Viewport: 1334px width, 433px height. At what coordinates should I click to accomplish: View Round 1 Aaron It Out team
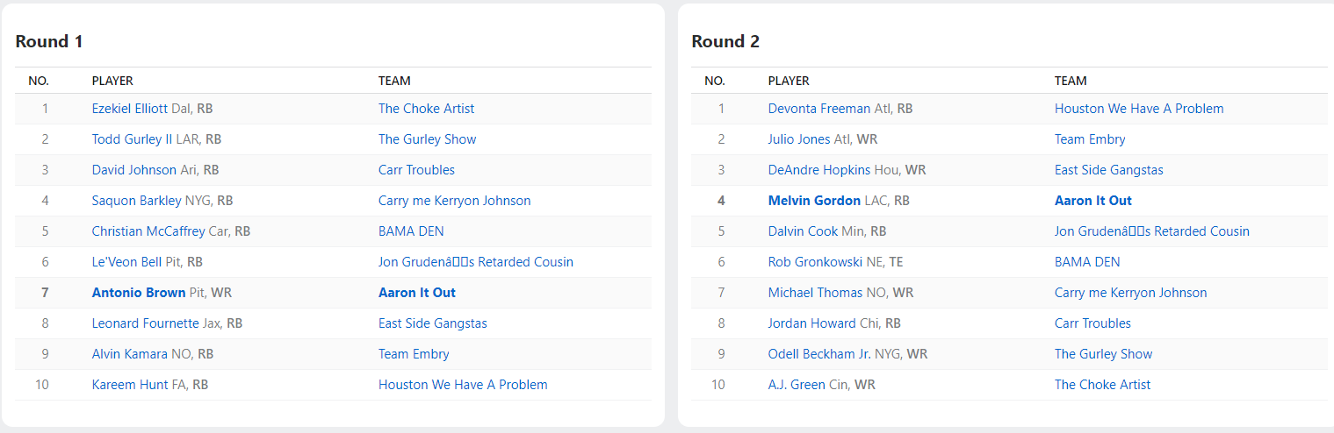click(416, 293)
